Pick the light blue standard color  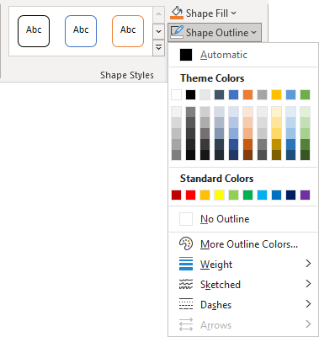pyautogui.click(x=262, y=195)
